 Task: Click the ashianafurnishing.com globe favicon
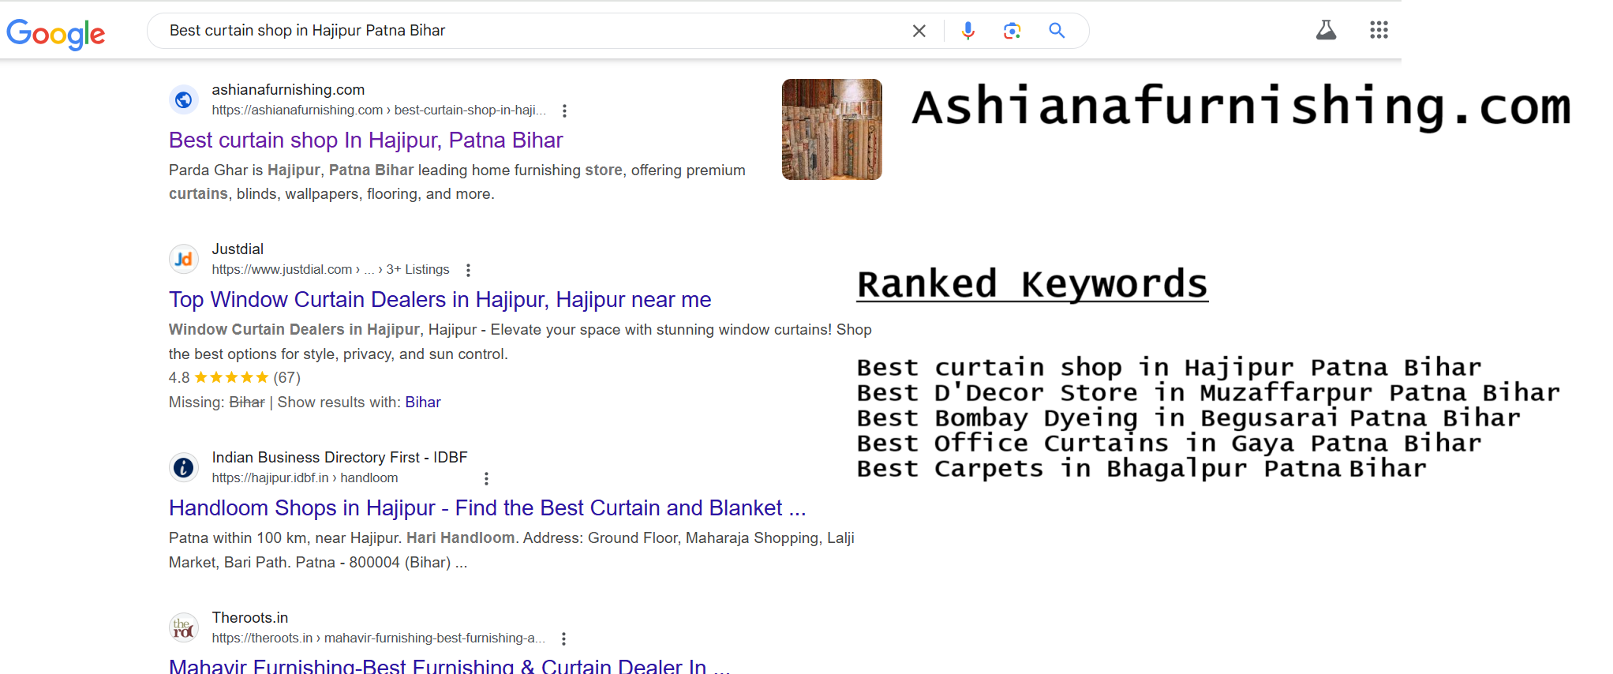(x=184, y=99)
